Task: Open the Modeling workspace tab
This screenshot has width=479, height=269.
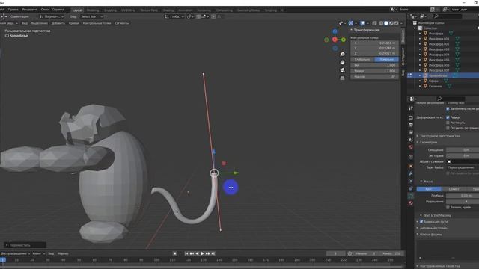Action: coord(93,10)
